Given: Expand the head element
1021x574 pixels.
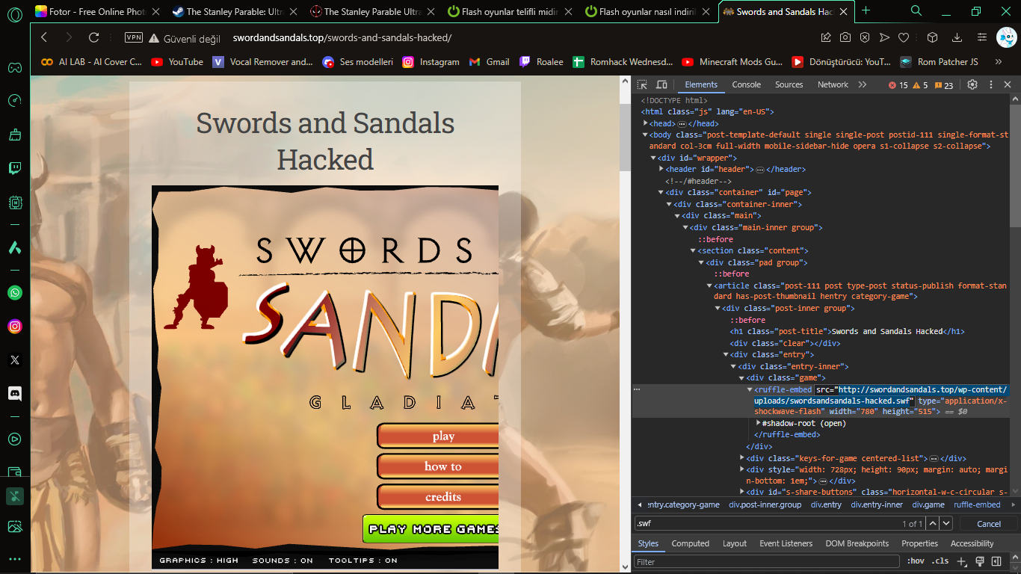Looking at the screenshot, I should [x=645, y=123].
